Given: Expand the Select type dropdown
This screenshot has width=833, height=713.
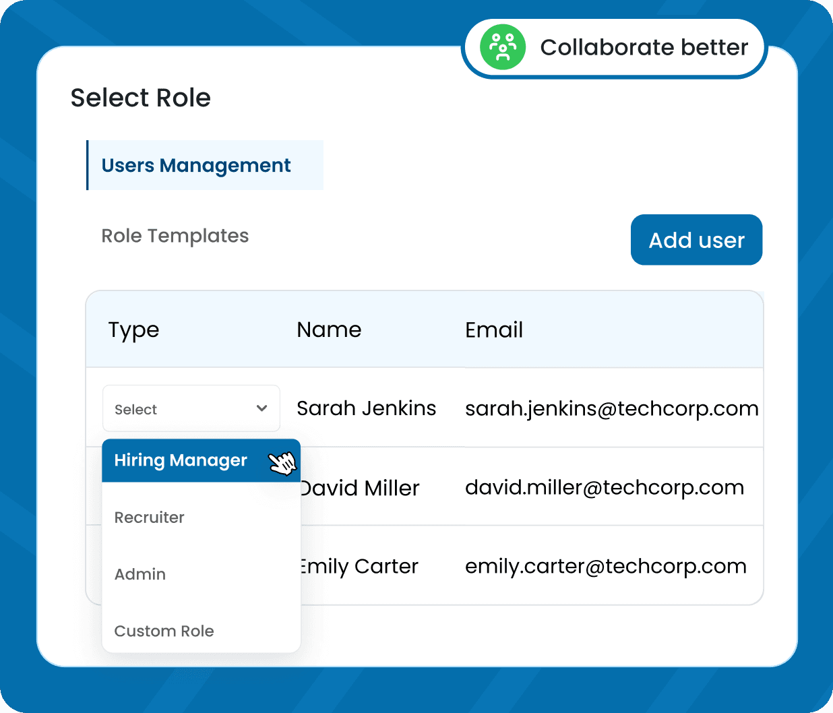Looking at the screenshot, I should 191,408.
